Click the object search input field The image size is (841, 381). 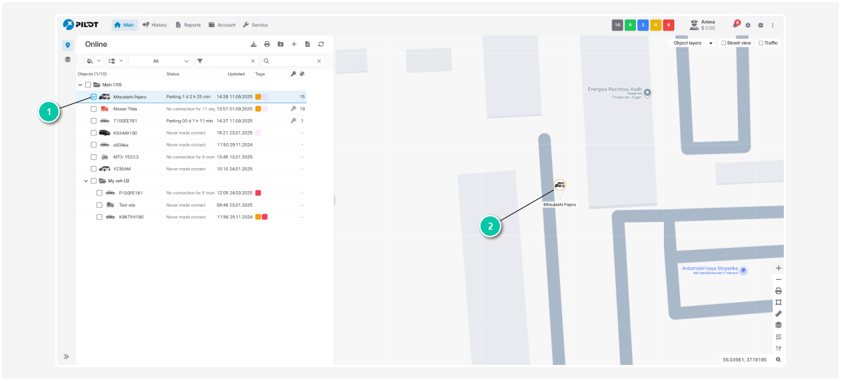pos(291,61)
